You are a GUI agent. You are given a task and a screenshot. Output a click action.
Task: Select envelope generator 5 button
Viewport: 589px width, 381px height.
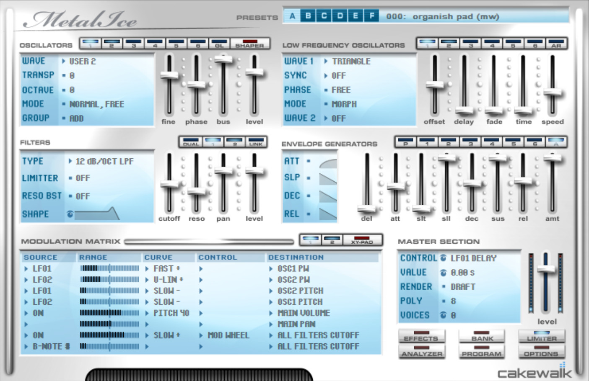pyautogui.click(x=514, y=142)
